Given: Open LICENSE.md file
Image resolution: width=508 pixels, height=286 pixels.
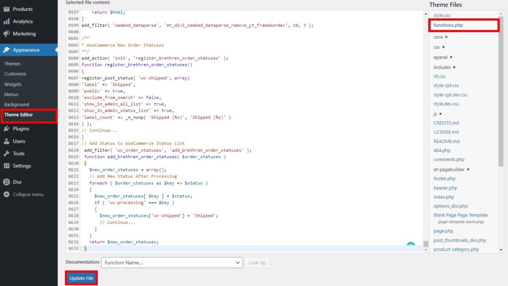Looking at the screenshot, I should [x=446, y=132].
